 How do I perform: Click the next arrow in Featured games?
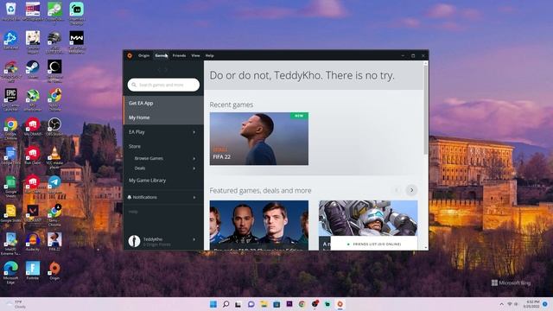pyautogui.click(x=411, y=190)
